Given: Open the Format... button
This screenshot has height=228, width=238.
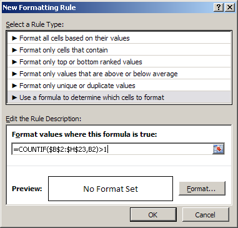Looking at the screenshot, I should click(202, 189).
